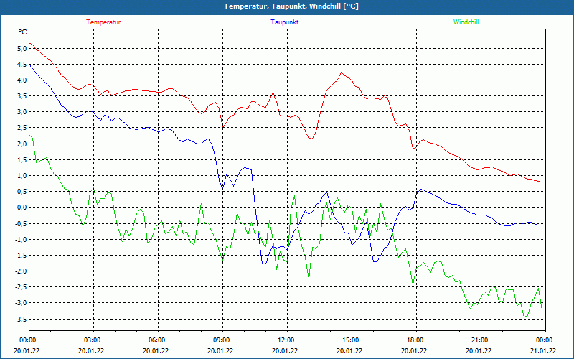
Task: Click the 21:00 time axis label
Action: 479,340
